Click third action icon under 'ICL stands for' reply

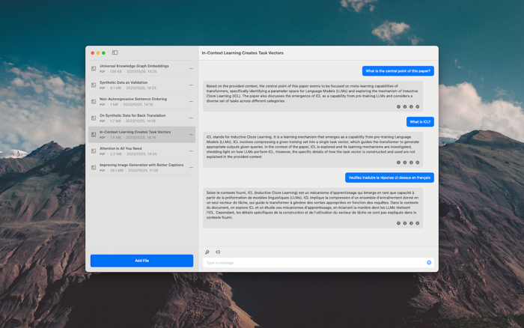tap(411, 163)
